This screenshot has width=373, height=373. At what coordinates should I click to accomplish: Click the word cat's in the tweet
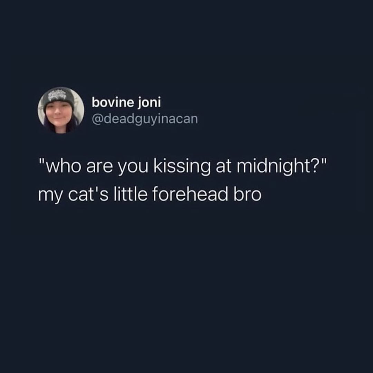(88, 194)
